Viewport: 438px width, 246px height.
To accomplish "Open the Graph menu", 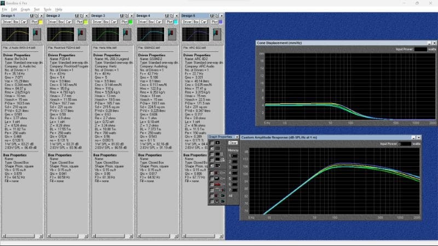I will click(x=25, y=9).
